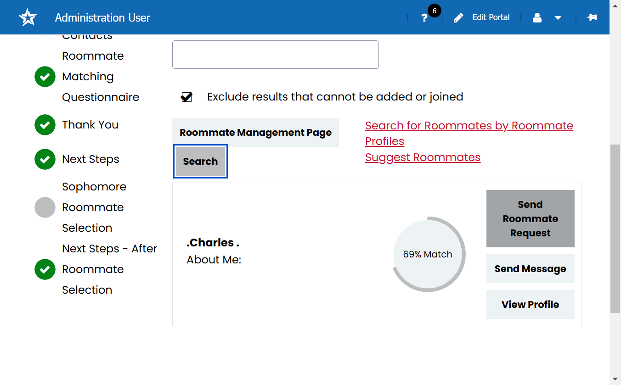Click into the empty search text field
The image size is (621, 385).
click(x=276, y=55)
